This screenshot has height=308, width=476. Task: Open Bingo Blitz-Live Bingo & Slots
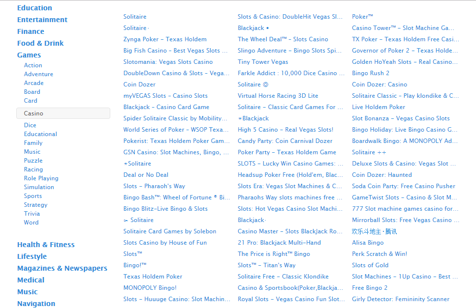tap(165, 209)
